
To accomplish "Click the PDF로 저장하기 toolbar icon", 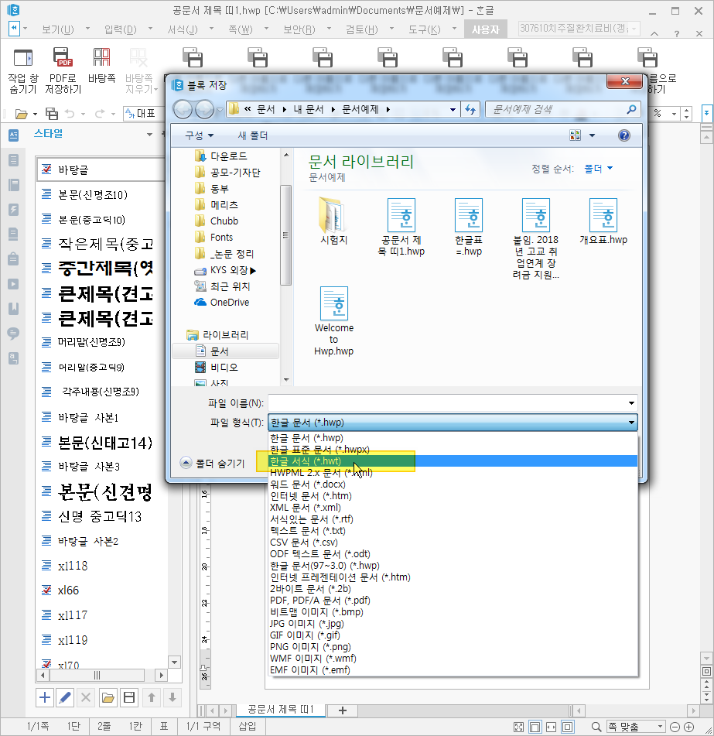I will point(63,57).
